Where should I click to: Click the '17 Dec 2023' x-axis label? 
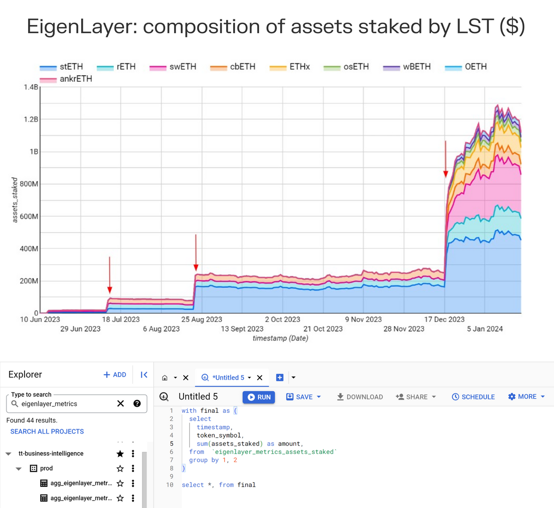click(445, 319)
